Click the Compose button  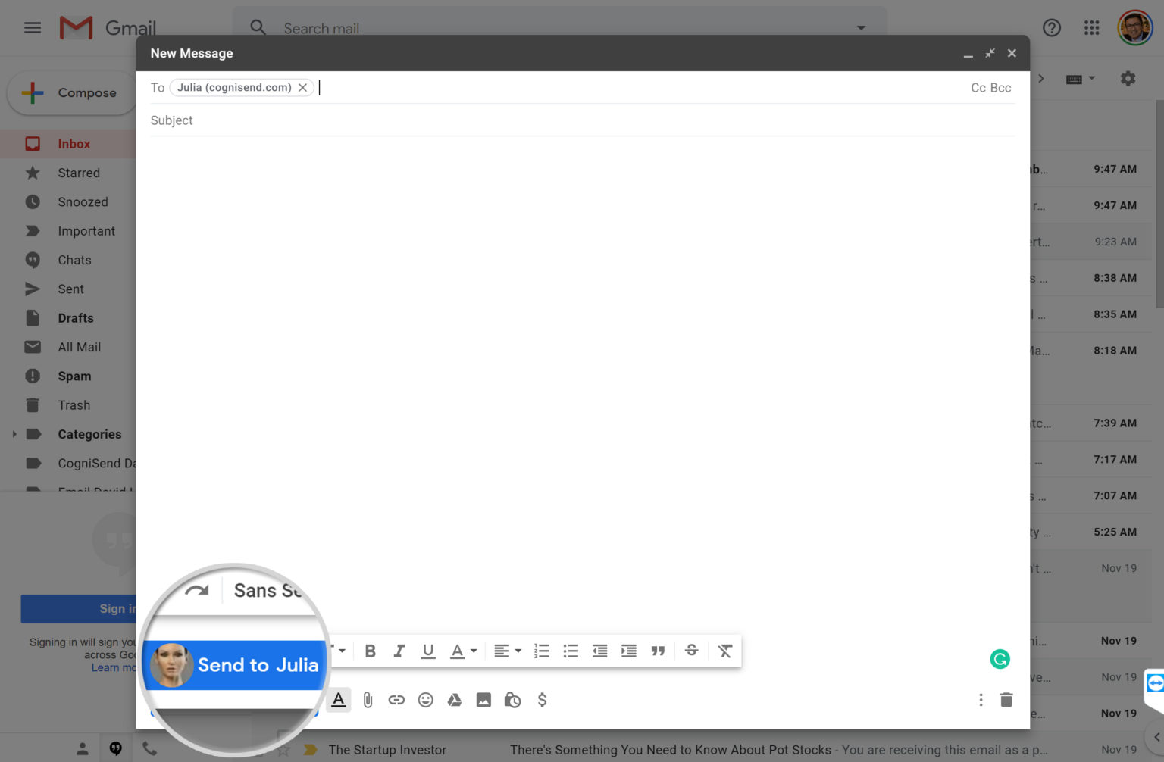coord(72,93)
